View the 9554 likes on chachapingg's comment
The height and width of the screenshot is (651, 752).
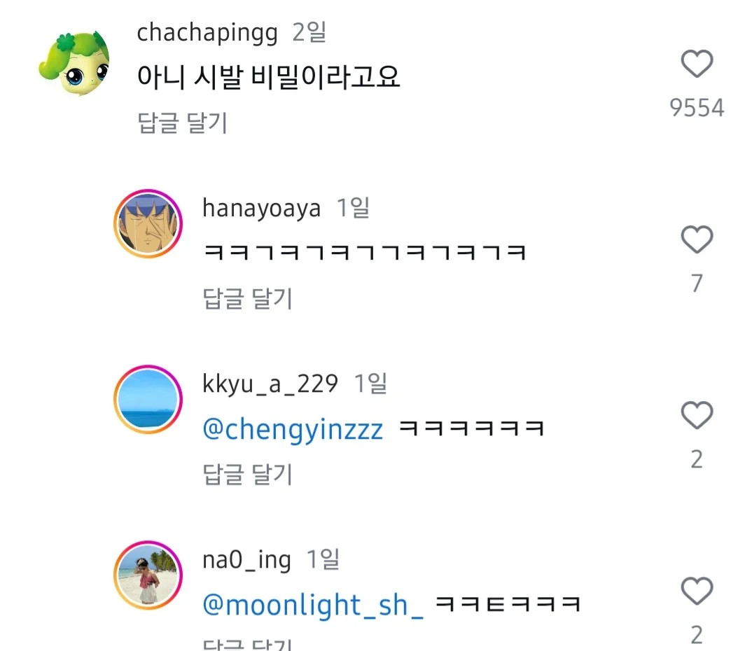tap(697, 108)
